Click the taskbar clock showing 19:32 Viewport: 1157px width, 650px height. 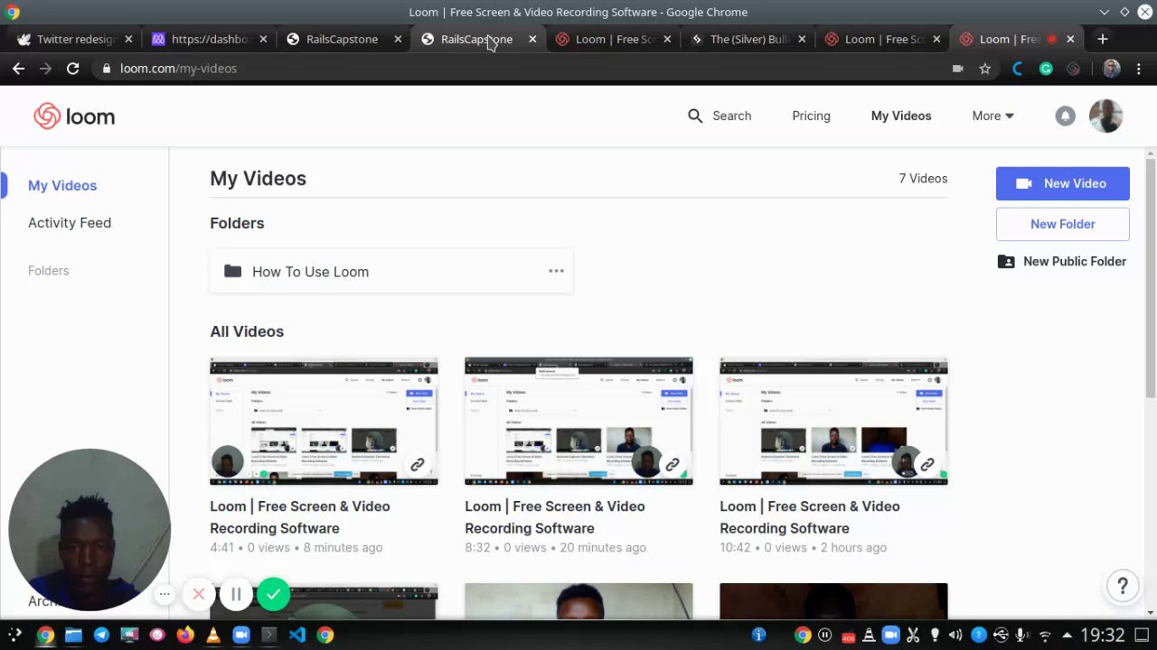pyautogui.click(x=1103, y=635)
